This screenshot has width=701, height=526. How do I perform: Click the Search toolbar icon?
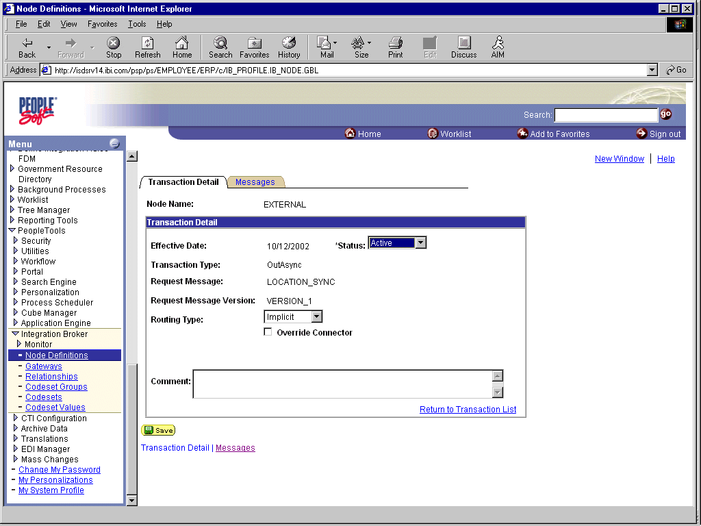click(220, 47)
